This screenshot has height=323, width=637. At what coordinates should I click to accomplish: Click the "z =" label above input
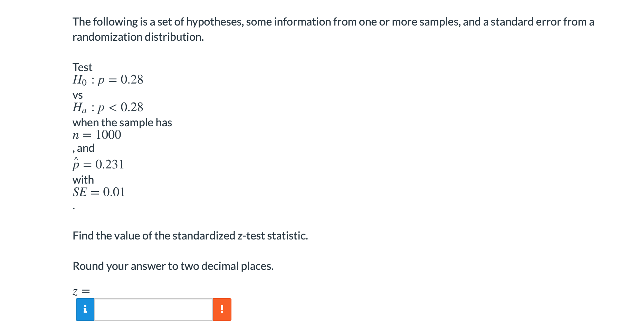[81, 292]
